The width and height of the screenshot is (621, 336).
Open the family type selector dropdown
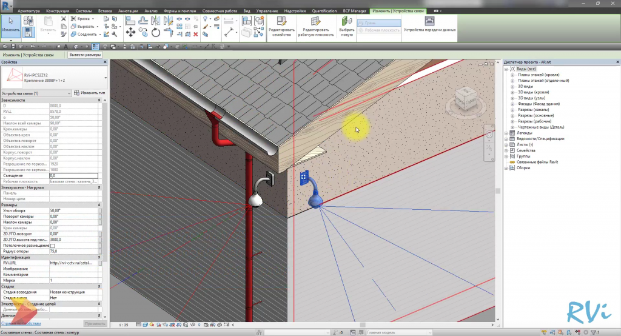(x=106, y=76)
